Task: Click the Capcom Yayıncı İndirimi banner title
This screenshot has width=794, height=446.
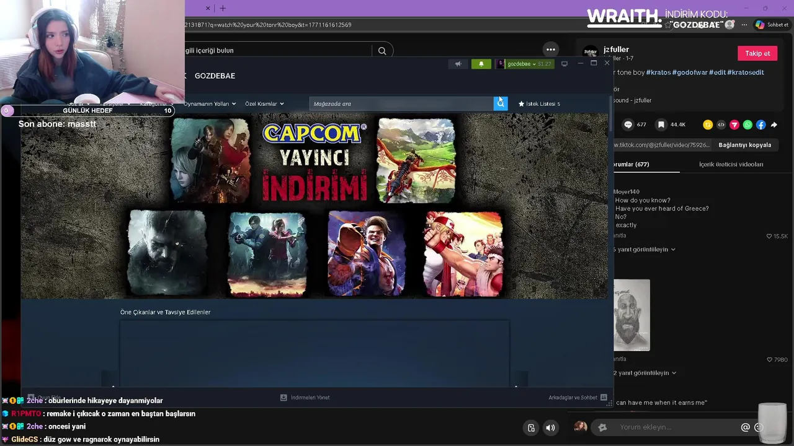Action: point(314,161)
